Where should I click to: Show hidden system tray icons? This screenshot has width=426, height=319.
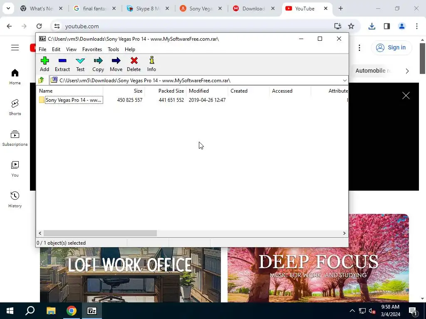[x=352, y=311]
